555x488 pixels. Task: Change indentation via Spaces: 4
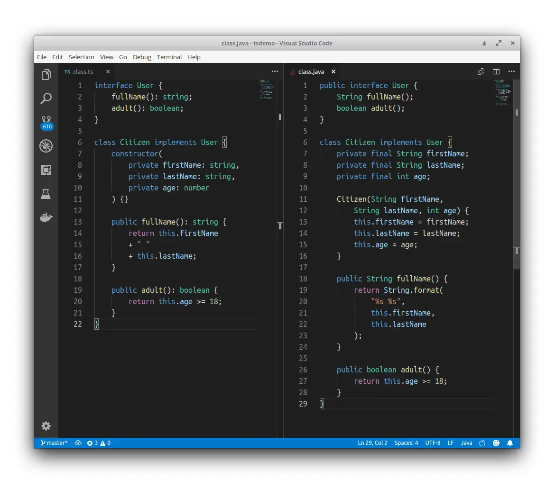(x=406, y=443)
